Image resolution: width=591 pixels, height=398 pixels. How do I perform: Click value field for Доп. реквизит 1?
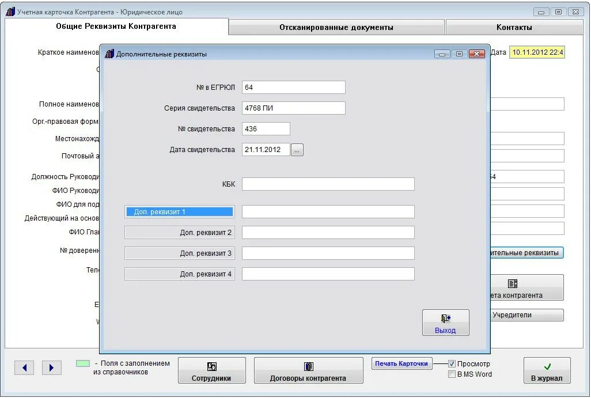(x=328, y=212)
